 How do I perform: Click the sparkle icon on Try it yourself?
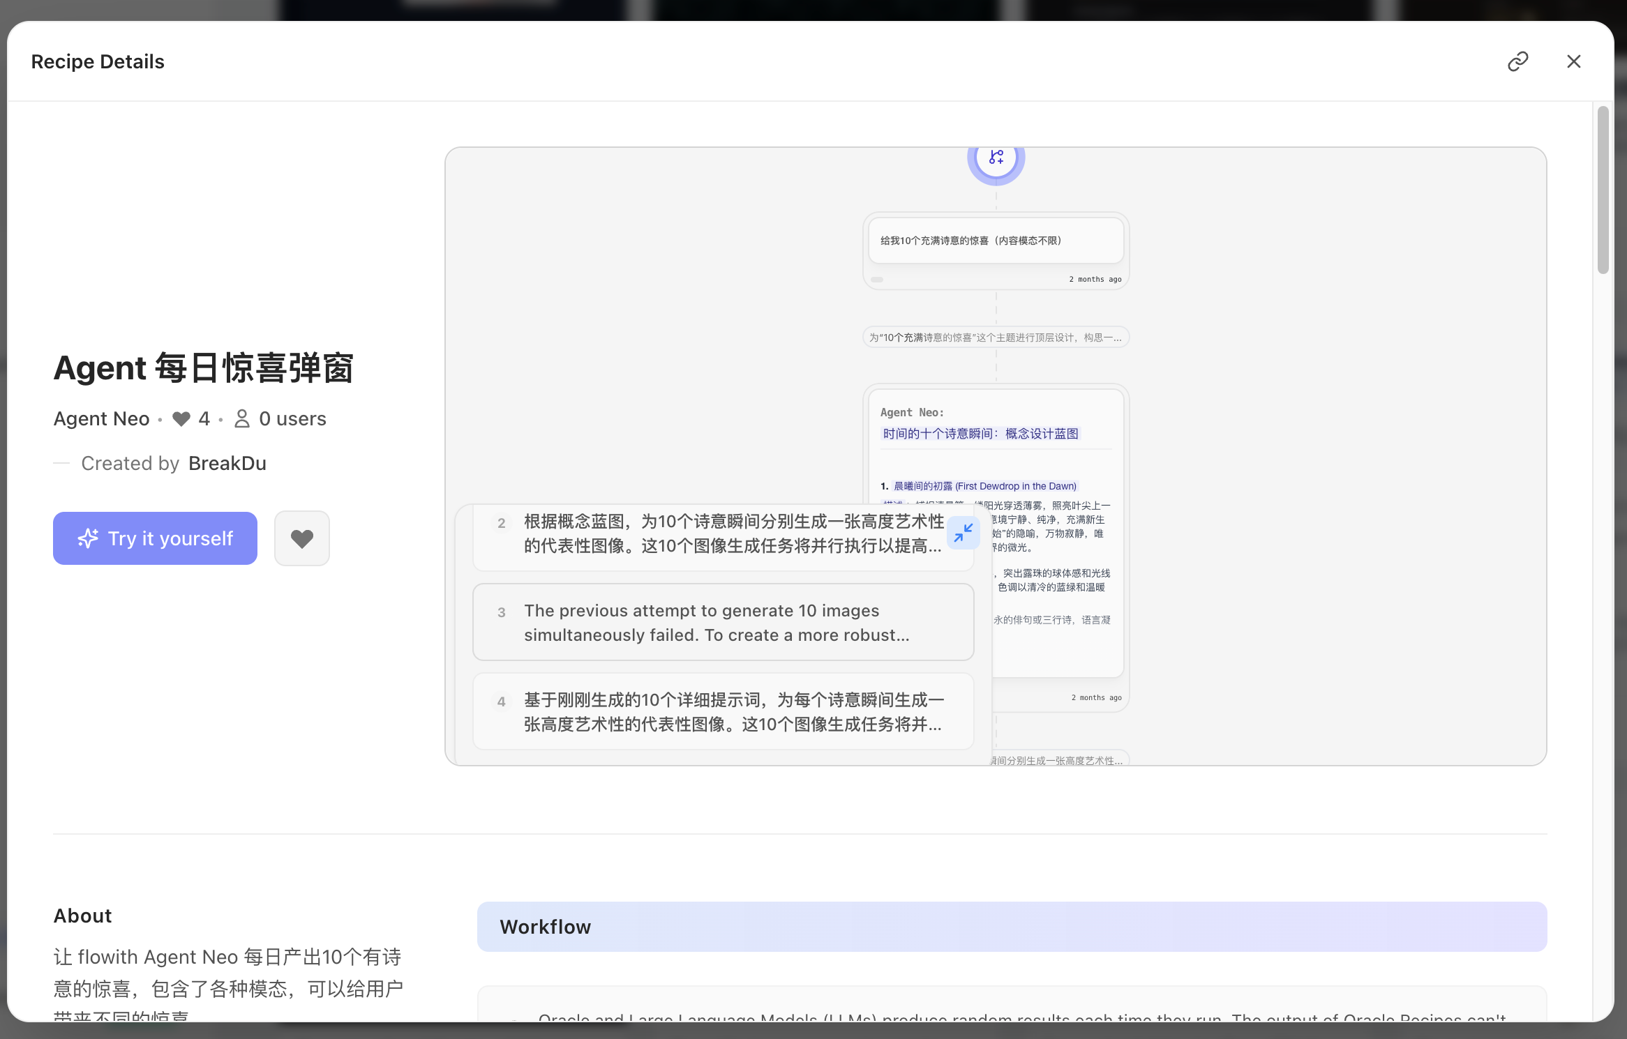pos(88,538)
